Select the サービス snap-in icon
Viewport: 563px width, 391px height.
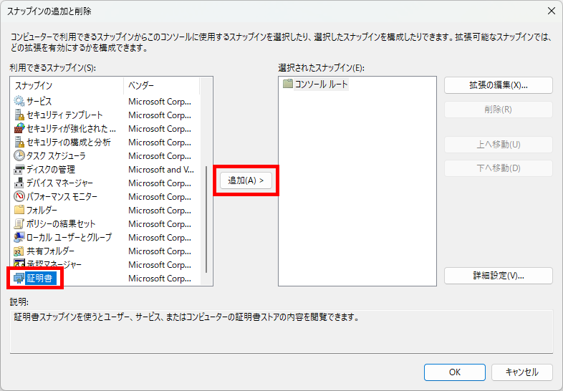(x=19, y=102)
